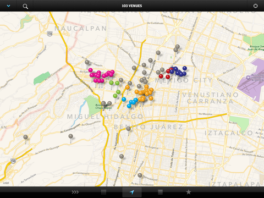
Task: Click the Legal link on map
Action: 6,183
